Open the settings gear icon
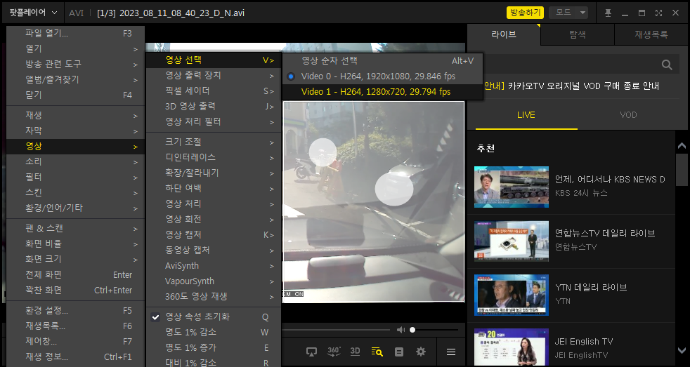690x367 pixels. [421, 352]
